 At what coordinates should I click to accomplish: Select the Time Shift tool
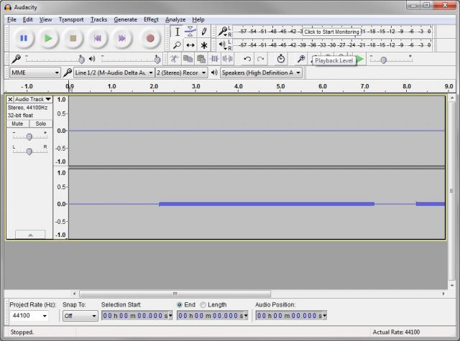pos(190,45)
